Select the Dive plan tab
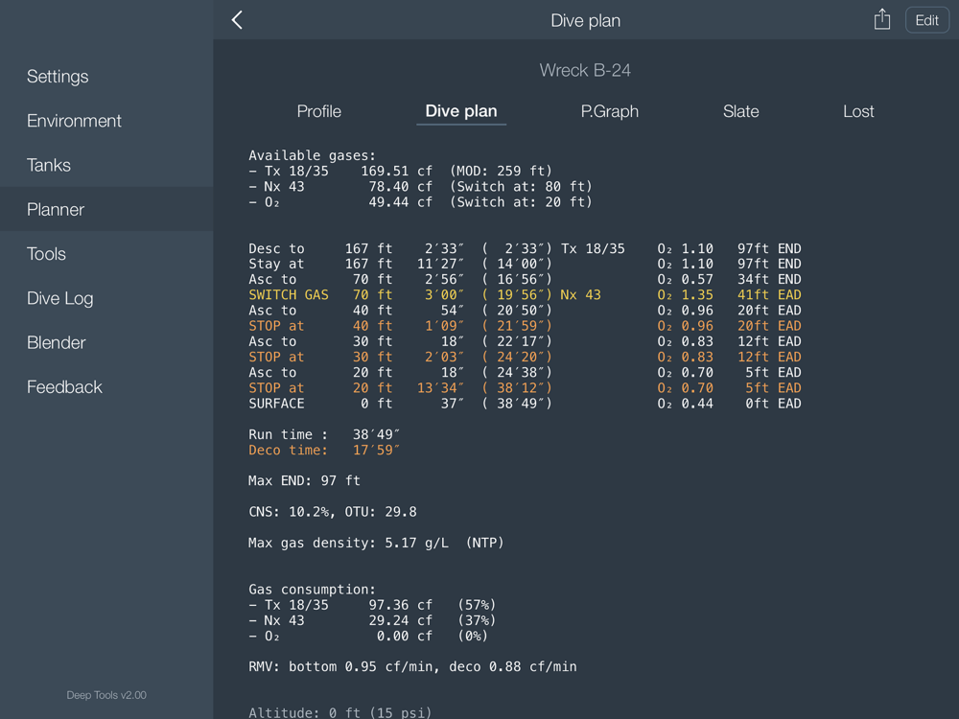Screen dimensions: 959x719 tap(461, 111)
